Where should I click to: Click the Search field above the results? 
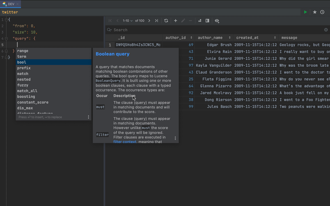[x=120, y=30]
